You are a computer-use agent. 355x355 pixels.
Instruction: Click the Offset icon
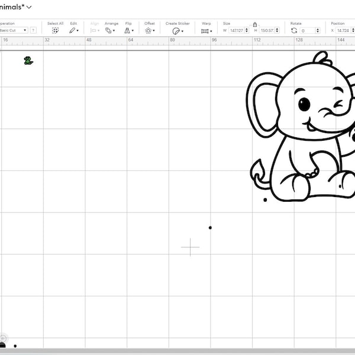(x=149, y=31)
